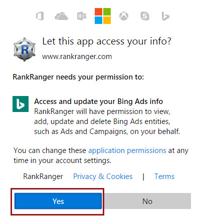Open the Terms link
Image resolution: width=203 pixels, height=223 pixels.
tap(164, 176)
